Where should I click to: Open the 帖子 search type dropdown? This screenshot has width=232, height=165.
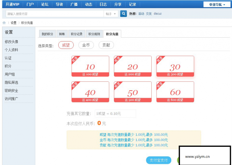click(x=111, y=14)
